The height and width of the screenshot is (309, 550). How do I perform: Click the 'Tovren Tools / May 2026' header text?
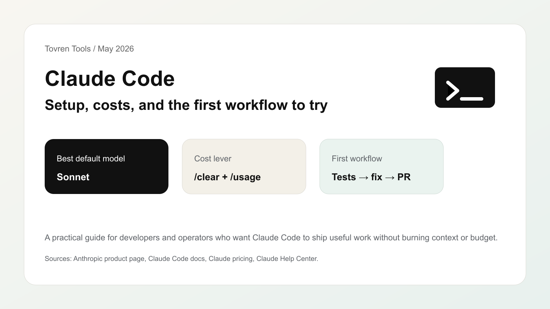89,49
